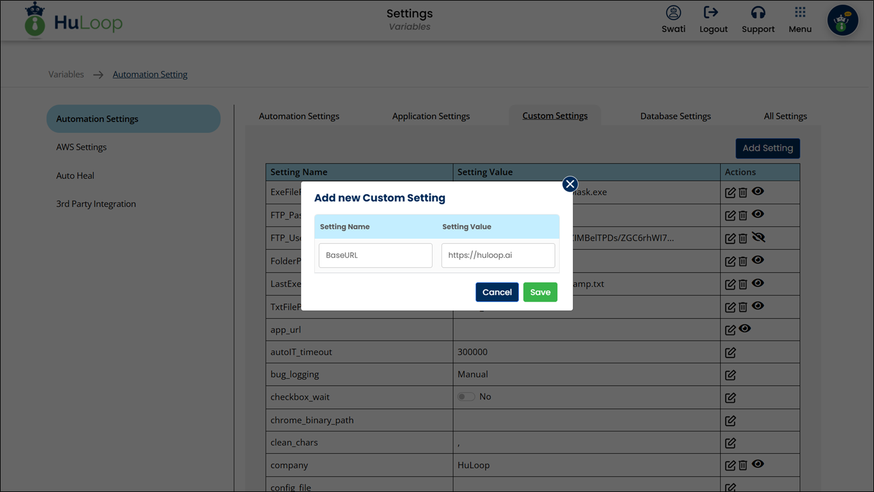This screenshot has height=492, width=874.
Task: Open 3rd Party Integration in the sidebar
Action: pyautogui.click(x=96, y=204)
